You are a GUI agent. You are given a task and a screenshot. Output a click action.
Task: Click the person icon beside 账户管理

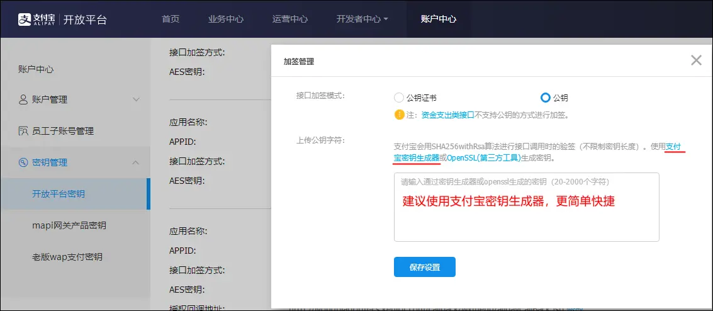click(23, 99)
